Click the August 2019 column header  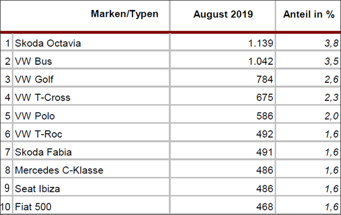click(223, 14)
